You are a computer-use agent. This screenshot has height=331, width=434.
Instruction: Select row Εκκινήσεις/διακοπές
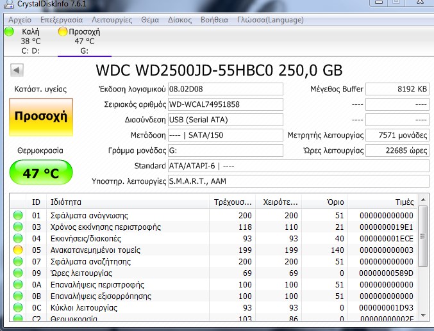[x=213, y=238]
